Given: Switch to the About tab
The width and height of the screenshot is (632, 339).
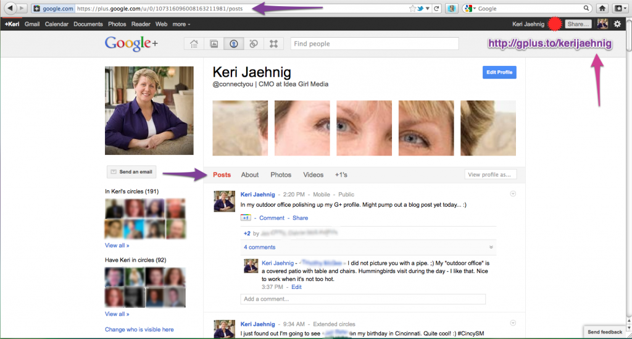Looking at the screenshot, I should (250, 175).
